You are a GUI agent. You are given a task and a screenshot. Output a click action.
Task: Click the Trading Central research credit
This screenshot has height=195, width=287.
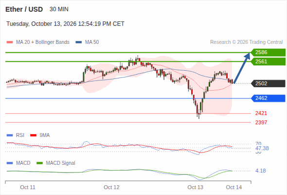point(246,42)
